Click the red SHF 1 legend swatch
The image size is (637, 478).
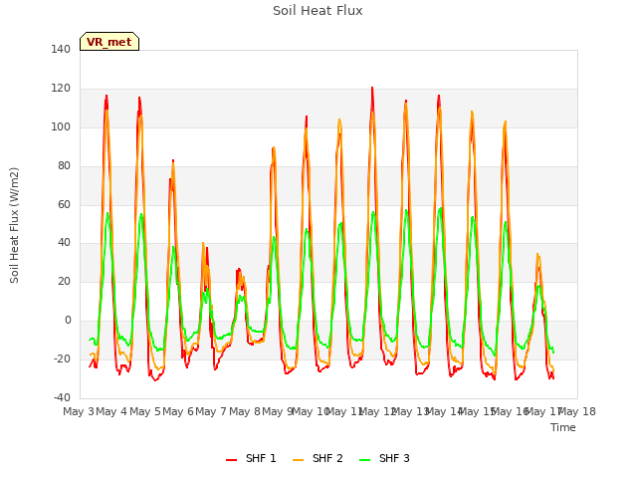tap(232, 460)
